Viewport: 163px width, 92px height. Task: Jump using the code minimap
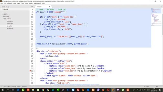pyautogui.click(x=156, y=17)
